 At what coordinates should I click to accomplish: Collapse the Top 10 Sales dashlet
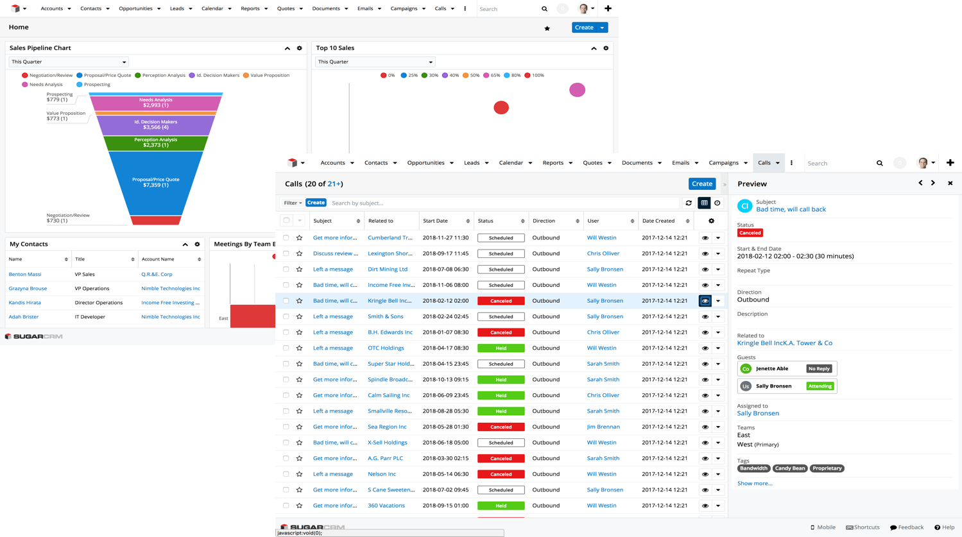coord(594,48)
